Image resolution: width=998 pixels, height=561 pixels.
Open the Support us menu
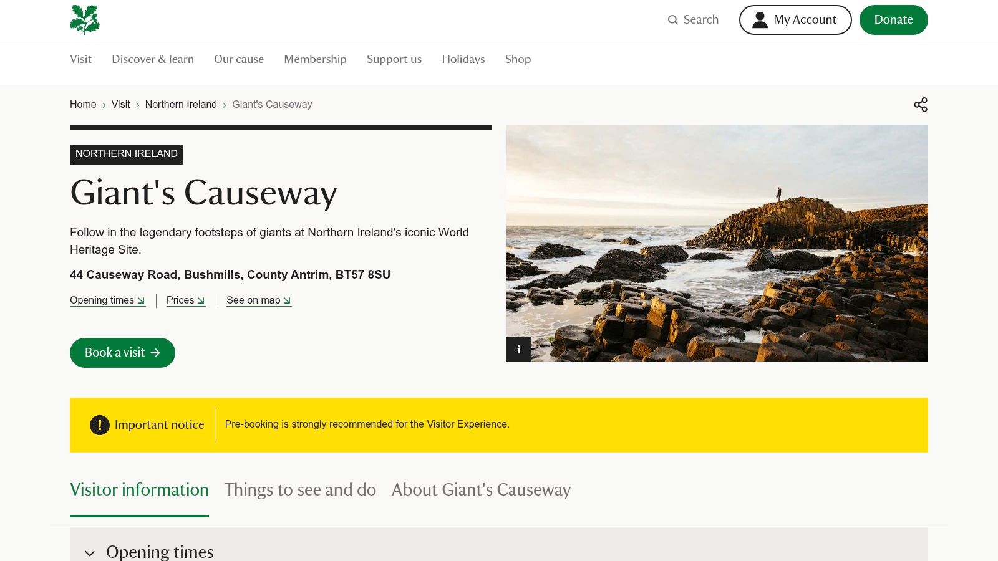pos(394,59)
